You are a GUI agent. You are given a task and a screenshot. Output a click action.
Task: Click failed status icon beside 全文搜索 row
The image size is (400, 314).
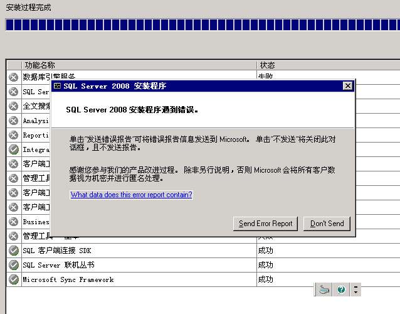14,106
